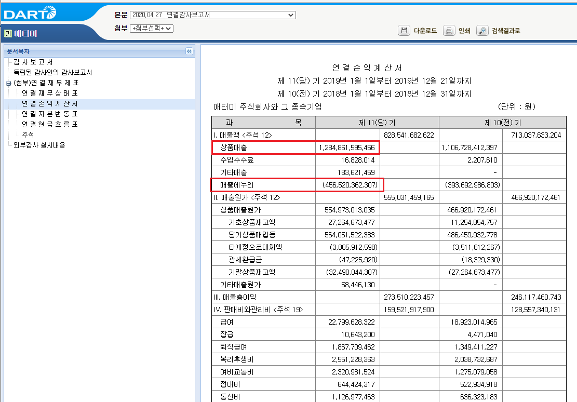577x402 pixels.
Task: Click the 매출에누리 row label
Action: click(x=237, y=185)
